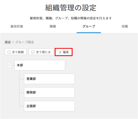This screenshot has height=119, width=138.
Task: Open the 職種 tab
Action: pos(53,26)
